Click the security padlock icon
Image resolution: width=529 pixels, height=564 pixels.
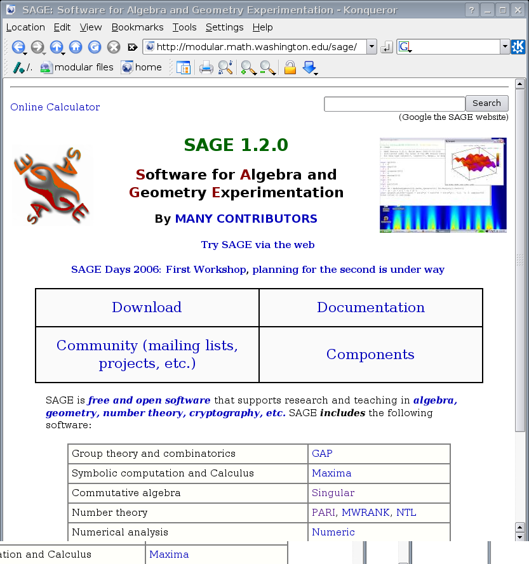(290, 68)
